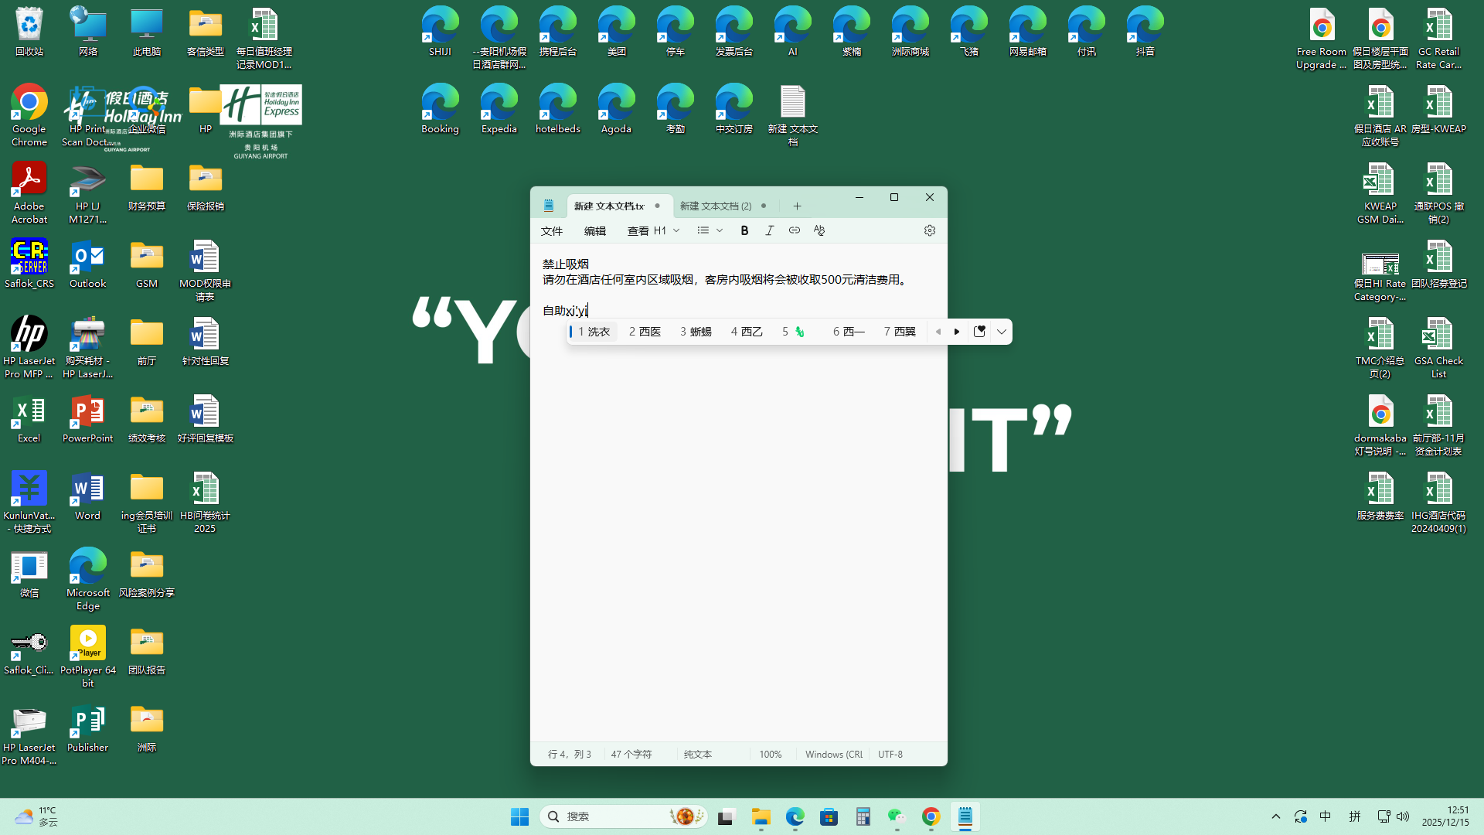Expand the list style dropdown
Screen dimensions: 1484x835
(x=719, y=230)
